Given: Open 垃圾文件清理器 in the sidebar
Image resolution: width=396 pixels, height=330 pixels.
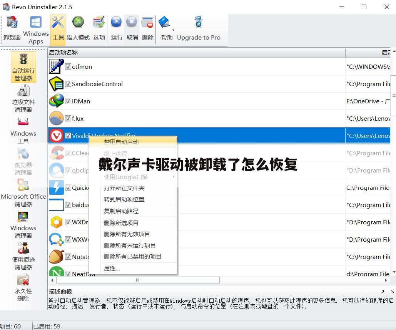Looking at the screenshot, I should click(x=23, y=99).
